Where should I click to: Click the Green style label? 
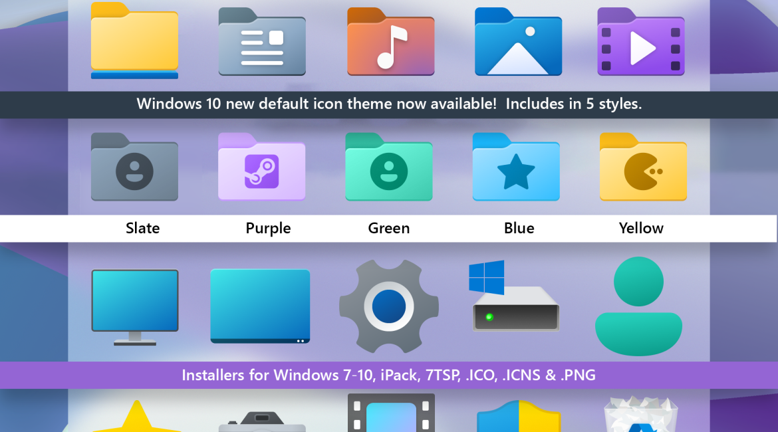[x=388, y=228]
